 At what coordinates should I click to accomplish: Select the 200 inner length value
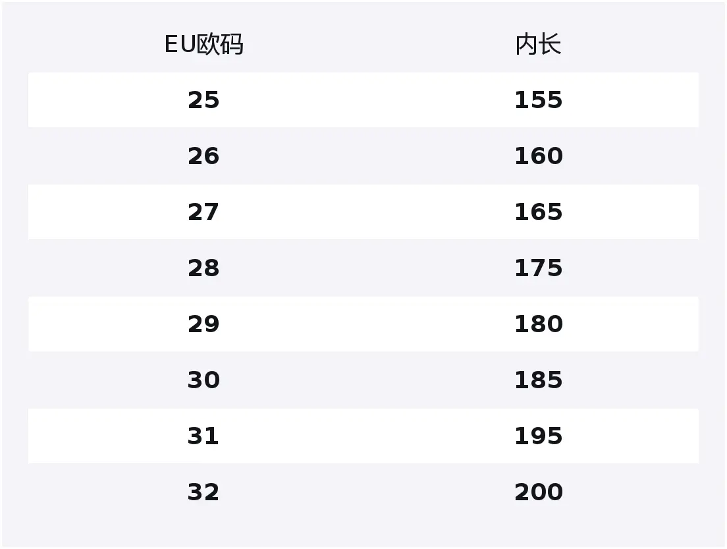click(x=538, y=492)
